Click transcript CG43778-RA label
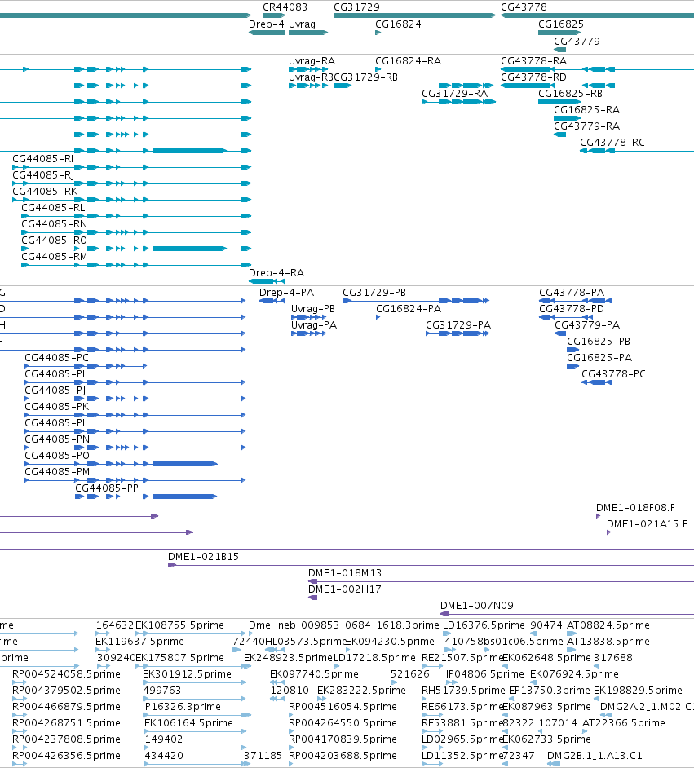Viewport: 694px width, 768px height. click(x=533, y=61)
